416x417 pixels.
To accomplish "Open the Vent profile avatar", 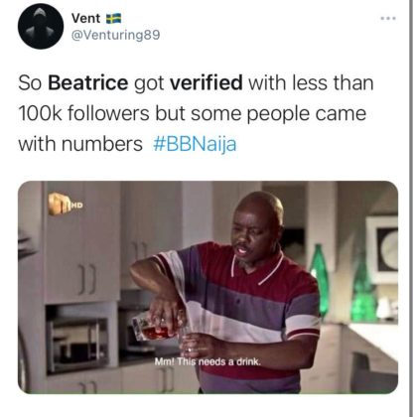I will (41, 27).
